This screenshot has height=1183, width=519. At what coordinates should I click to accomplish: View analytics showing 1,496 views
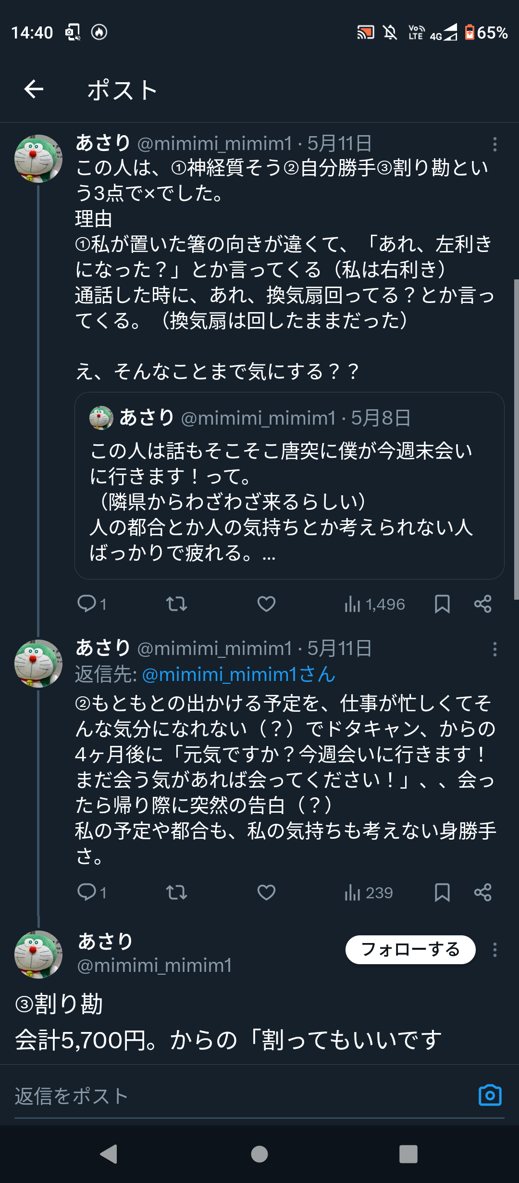click(375, 604)
